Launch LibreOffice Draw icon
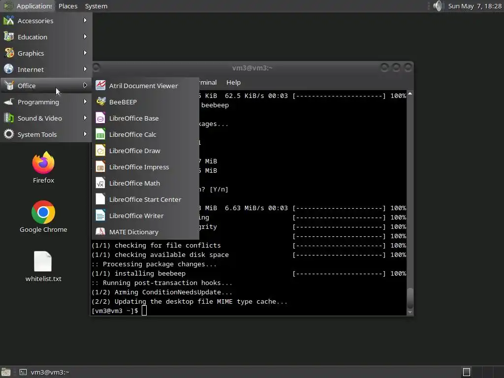504x378 pixels. click(100, 151)
